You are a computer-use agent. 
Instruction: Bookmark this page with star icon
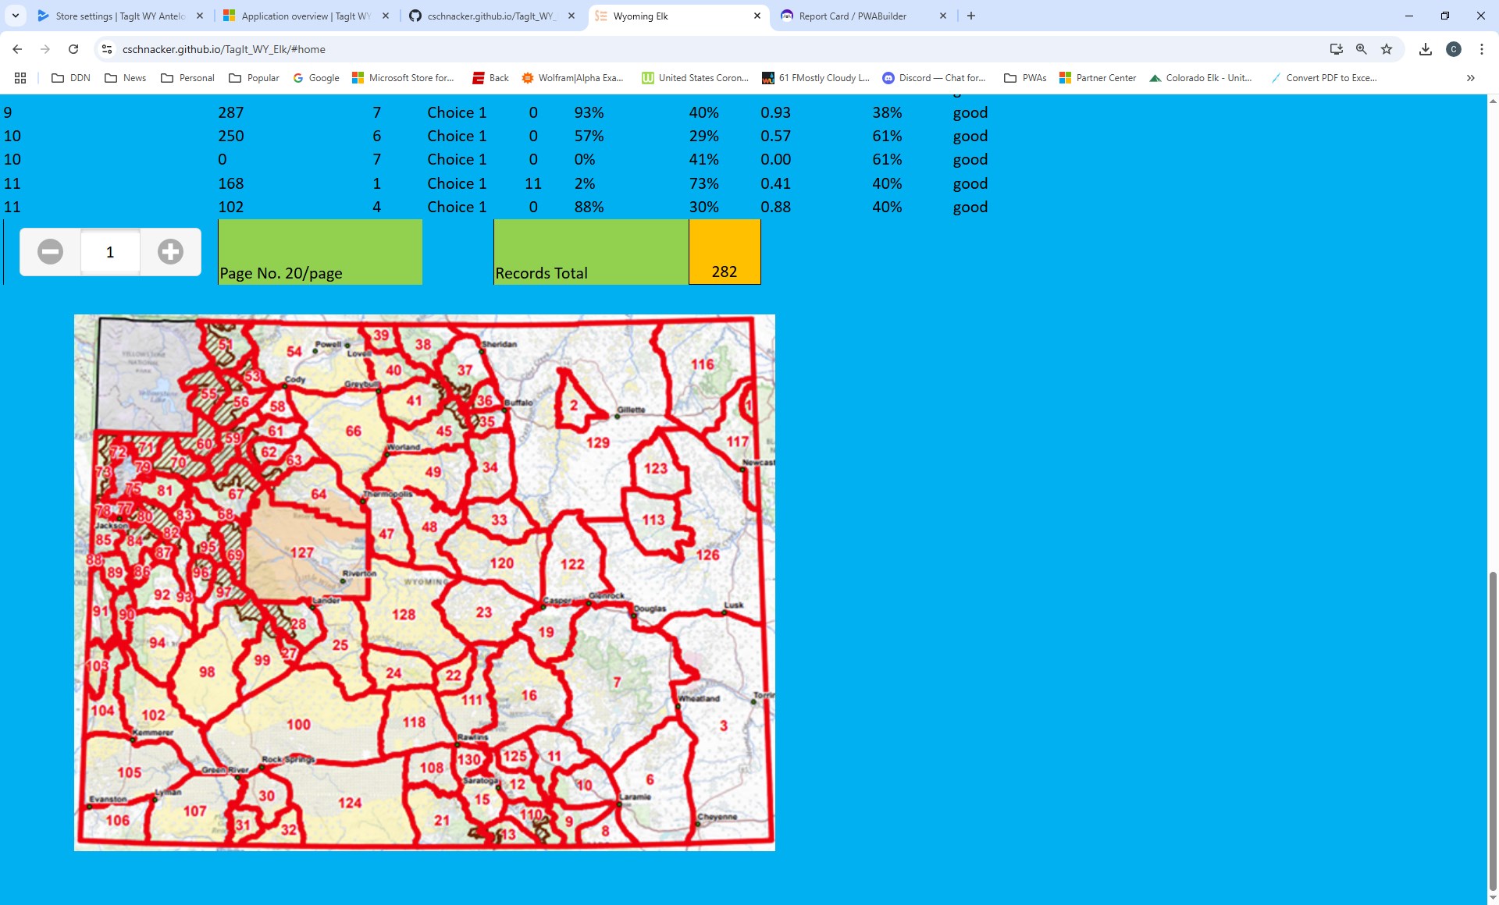(x=1387, y=49)
